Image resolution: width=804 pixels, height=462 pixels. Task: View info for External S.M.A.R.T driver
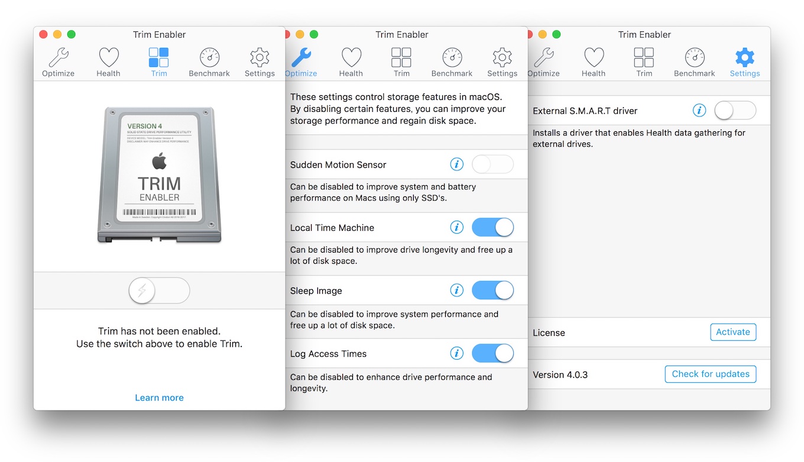click(x=699, y=111)
